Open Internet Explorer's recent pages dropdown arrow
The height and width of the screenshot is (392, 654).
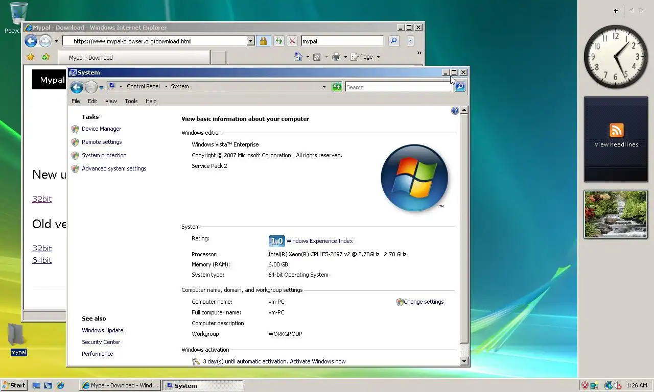tap(56, 41)
